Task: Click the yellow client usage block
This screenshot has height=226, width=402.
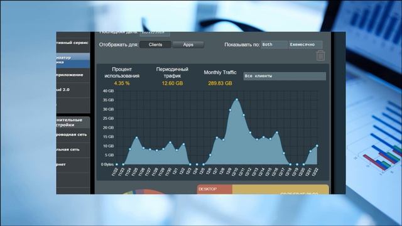Action: pos(281,190)
